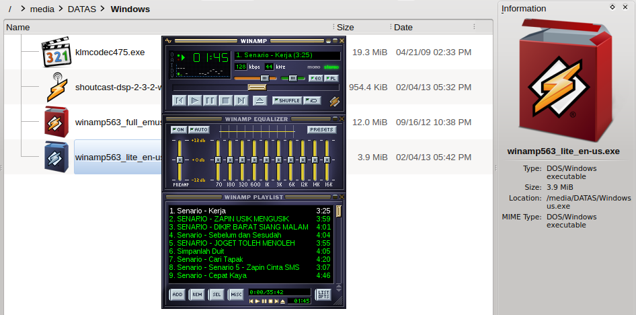Select playlist track 1 Senario - Kerja
The width and height of the screenshot is (636, 315).
pos(250,211)
